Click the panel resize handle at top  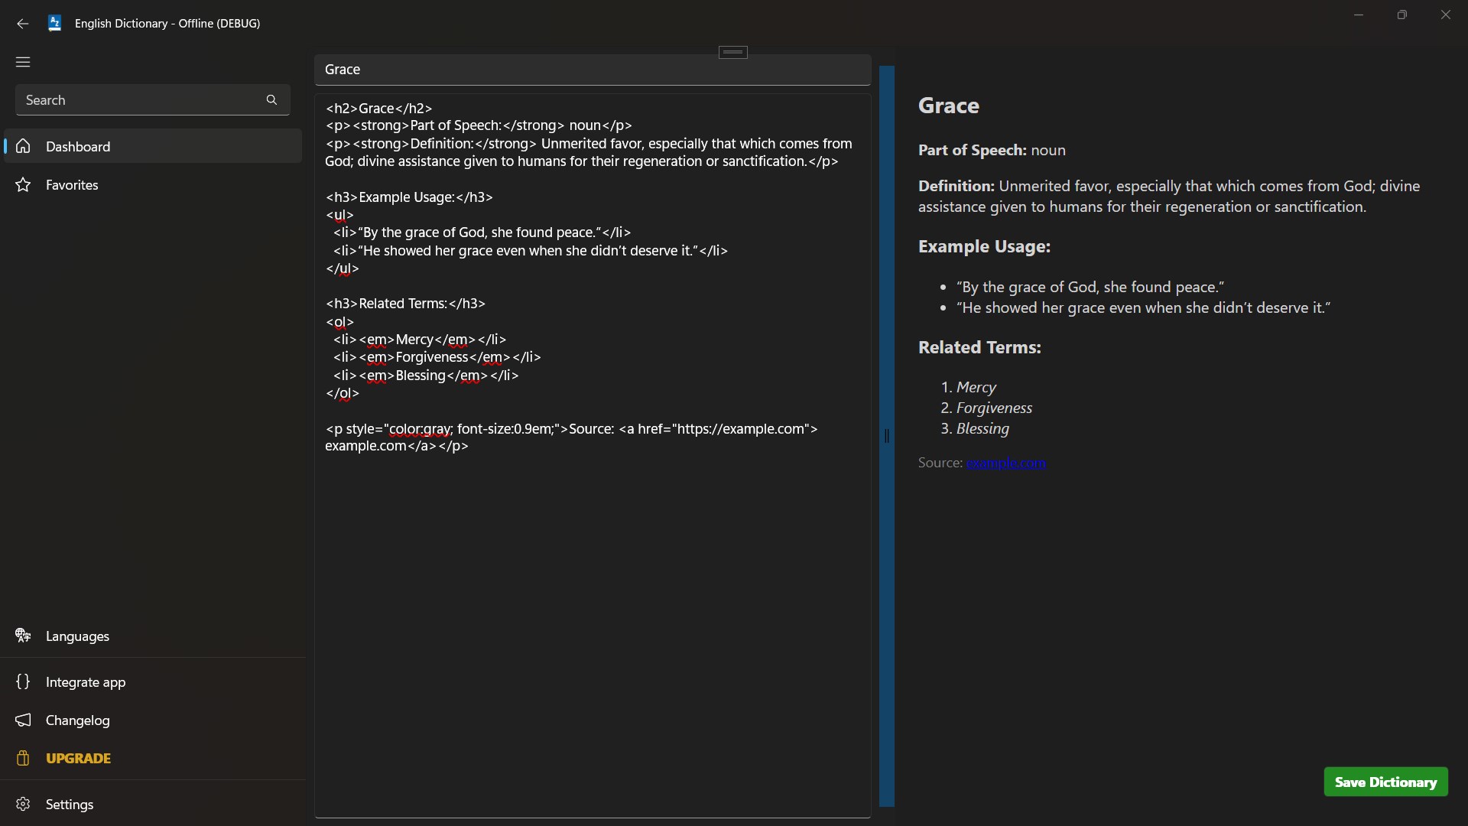(x=732, y=52)
